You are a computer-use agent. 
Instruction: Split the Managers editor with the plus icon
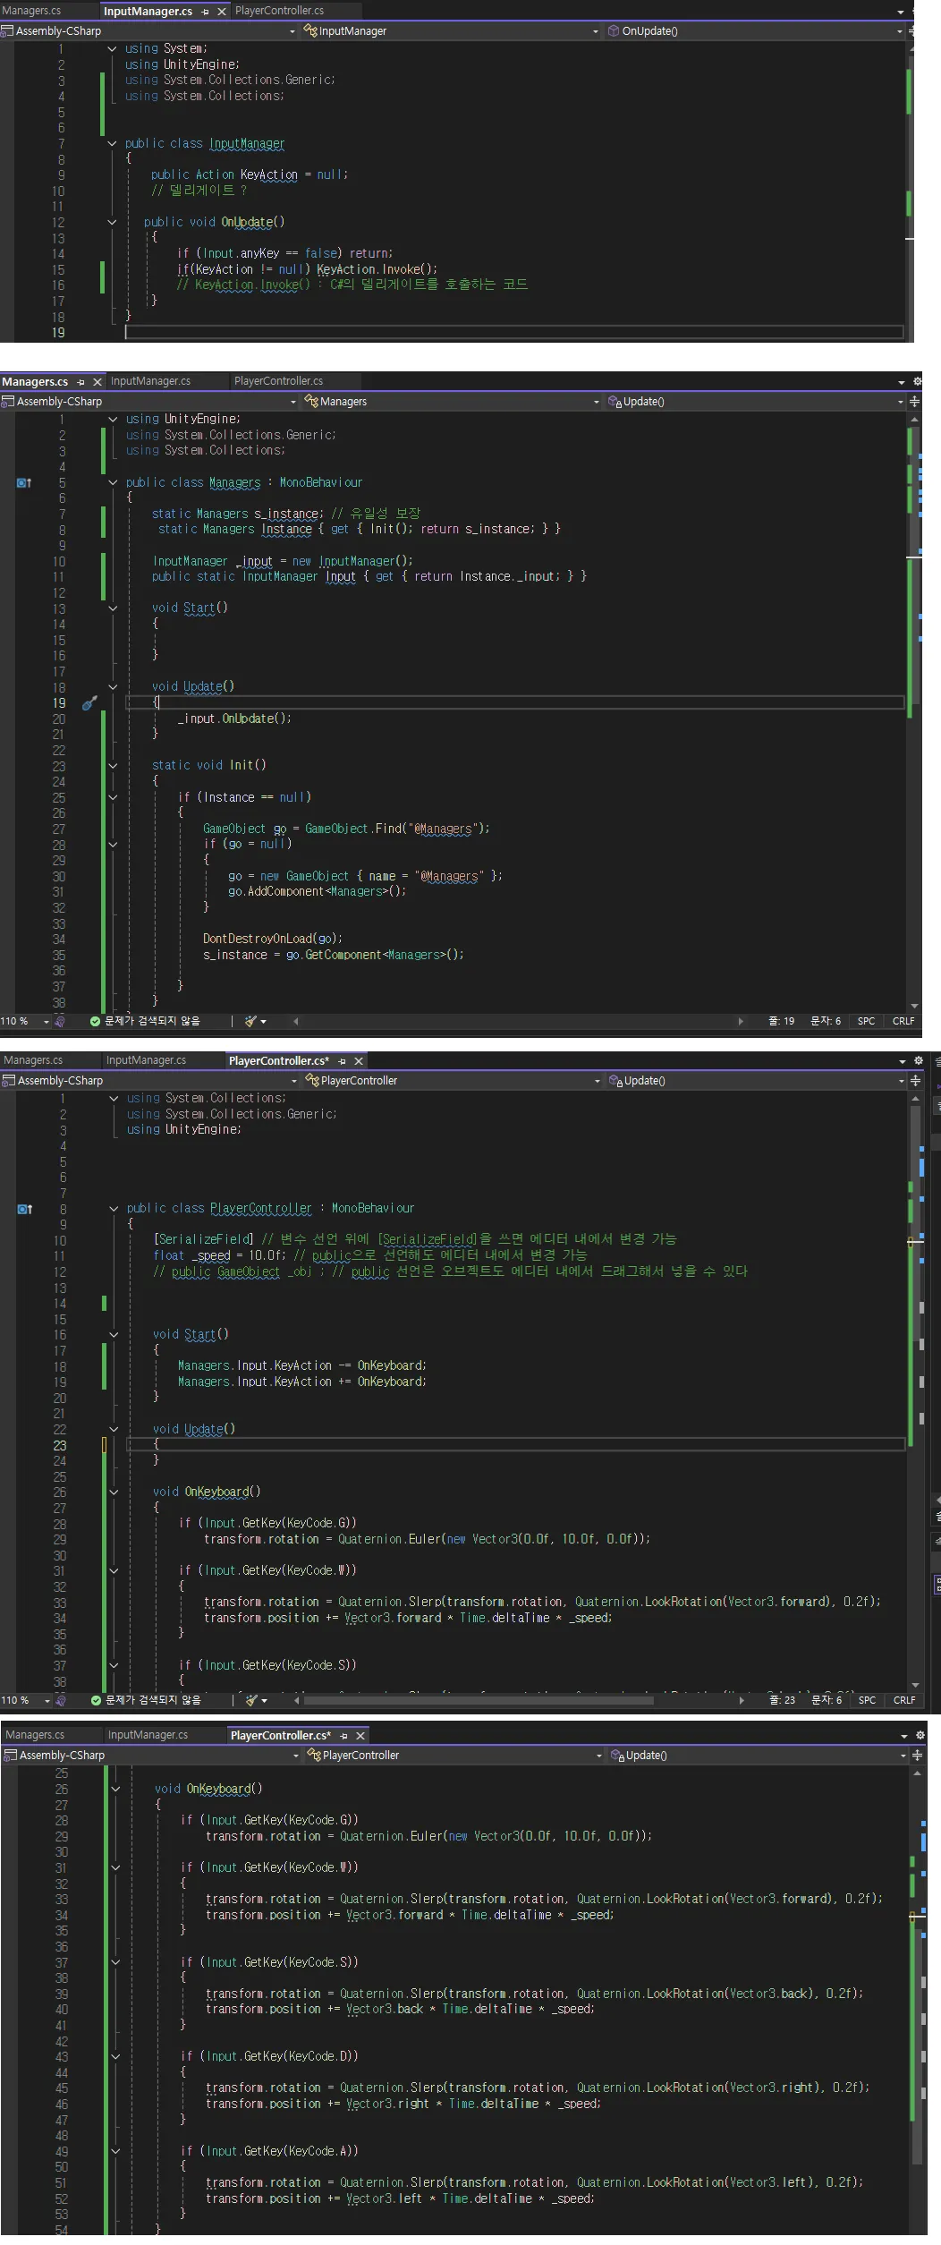(x=914, y=402)
